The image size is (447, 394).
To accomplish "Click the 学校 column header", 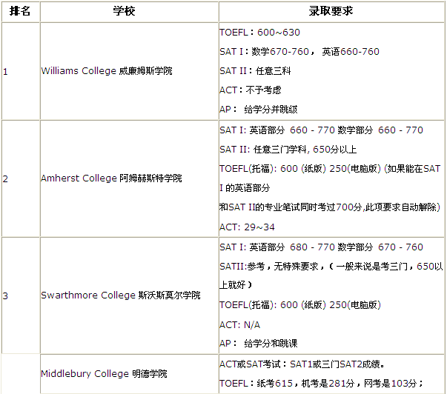I will point(129,11).
